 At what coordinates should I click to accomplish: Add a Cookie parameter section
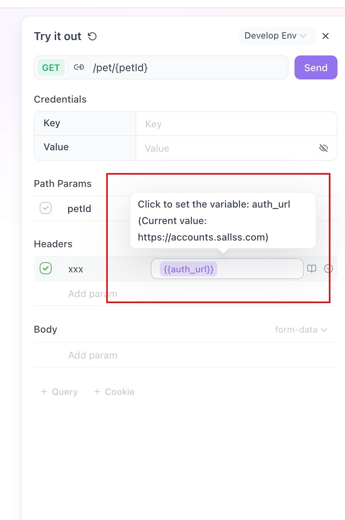click(115, 392)
